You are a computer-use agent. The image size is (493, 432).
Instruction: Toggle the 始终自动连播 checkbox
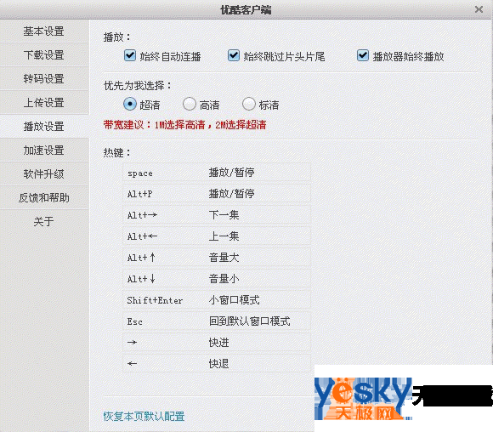click(x=130, y=55)
